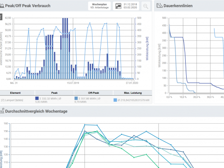Click the 10,0 % label on Dauerkennlinien axis
Screen dimensions: 224x168
(x=183, y=97)
